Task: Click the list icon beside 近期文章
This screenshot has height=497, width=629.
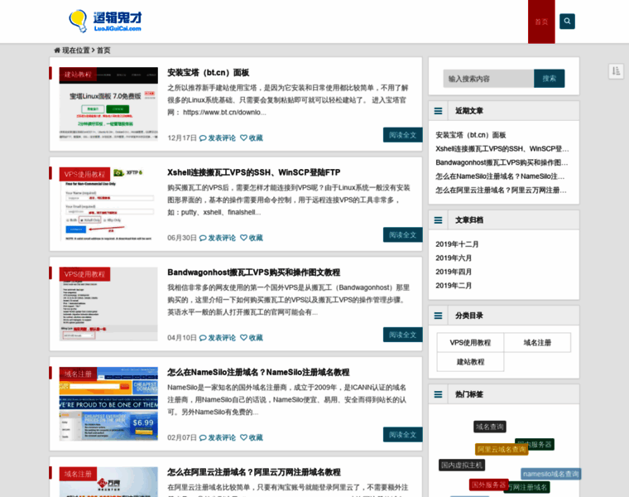Action: pos(439,111)
